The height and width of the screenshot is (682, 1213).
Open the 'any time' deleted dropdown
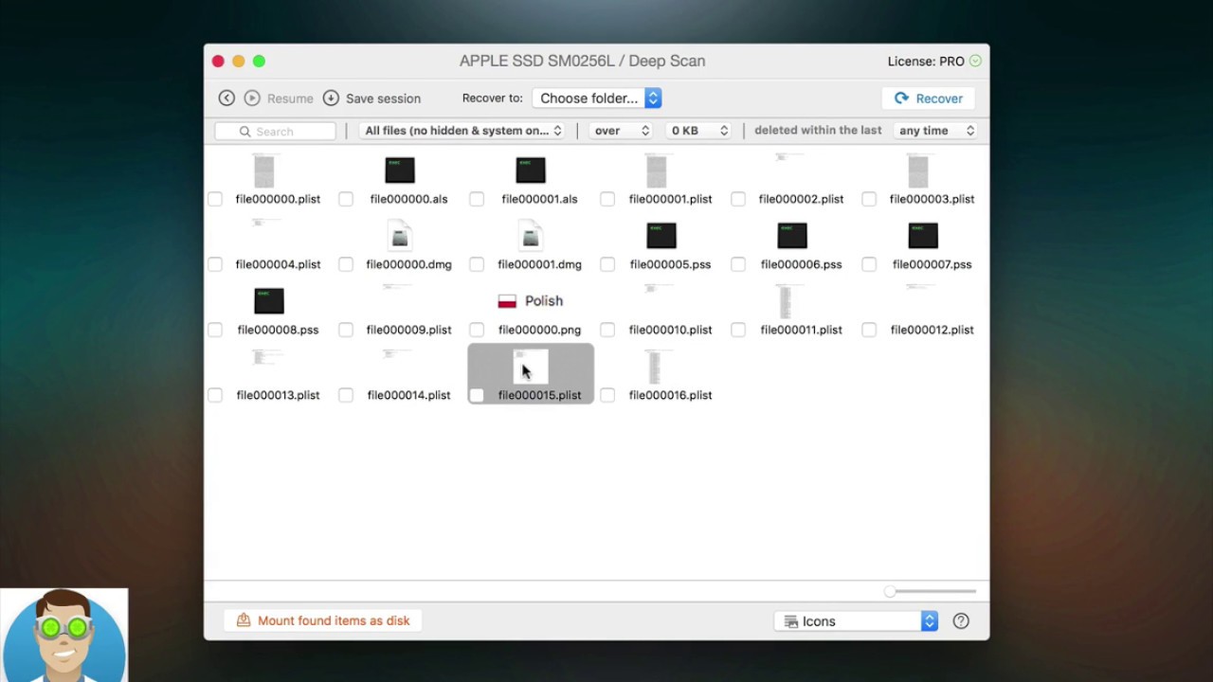936,131
